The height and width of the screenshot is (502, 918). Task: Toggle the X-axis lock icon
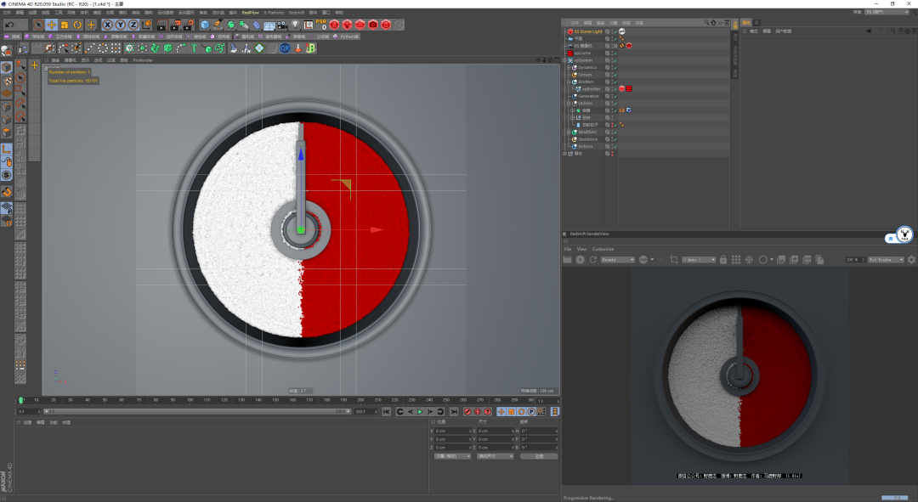pos(107,25)
